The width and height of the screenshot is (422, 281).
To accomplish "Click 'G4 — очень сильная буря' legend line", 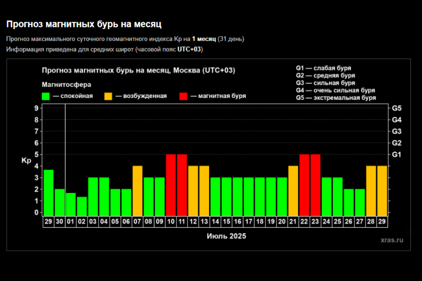I will point(335,91).
